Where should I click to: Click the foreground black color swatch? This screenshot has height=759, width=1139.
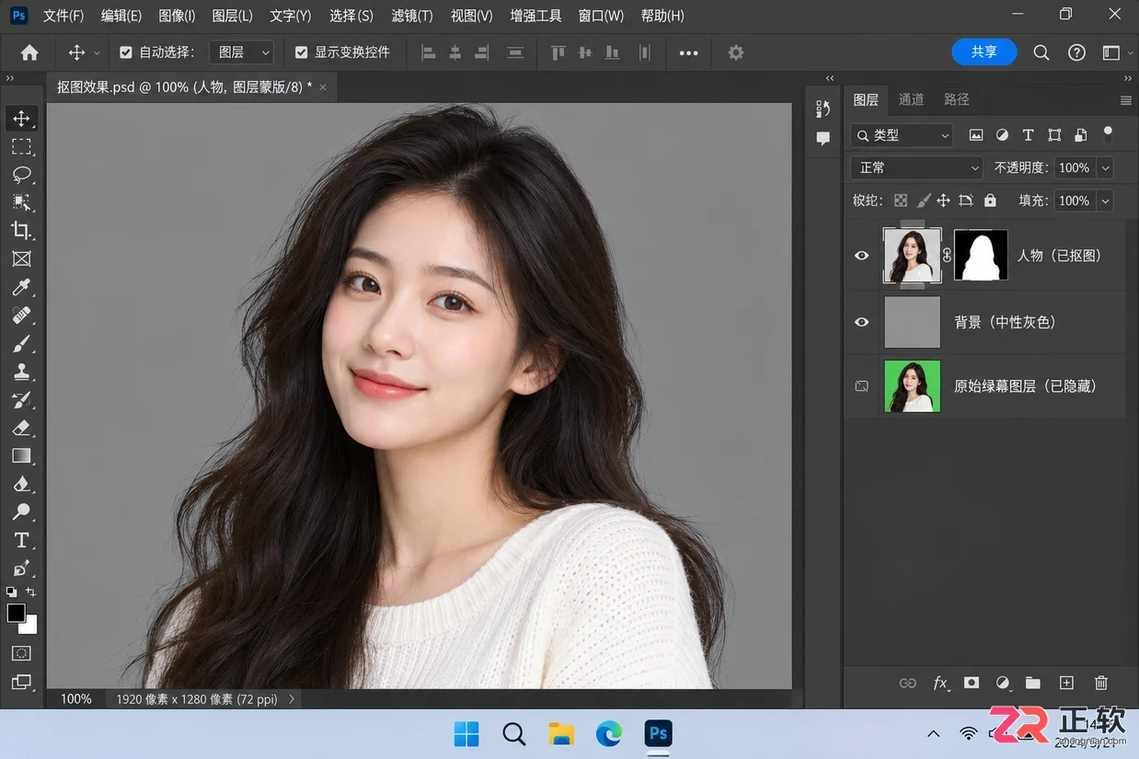[17, 613]
